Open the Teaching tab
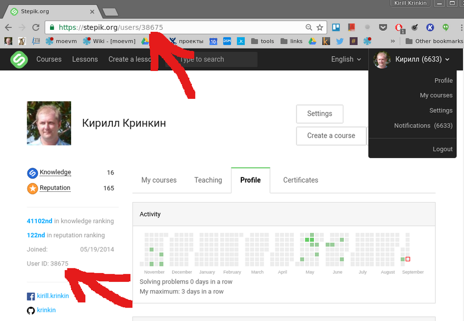Viewport: 464px width, 321px height. tap(208, 180)
